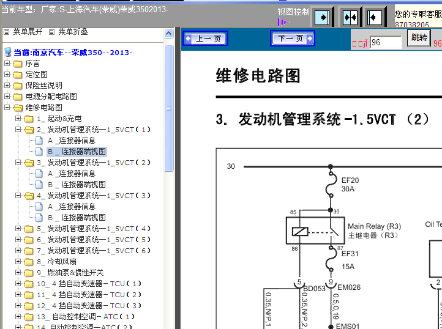Expand 12_4挡自动变速器-TCU(3) node
442x329 pixels.
point(18,305)
